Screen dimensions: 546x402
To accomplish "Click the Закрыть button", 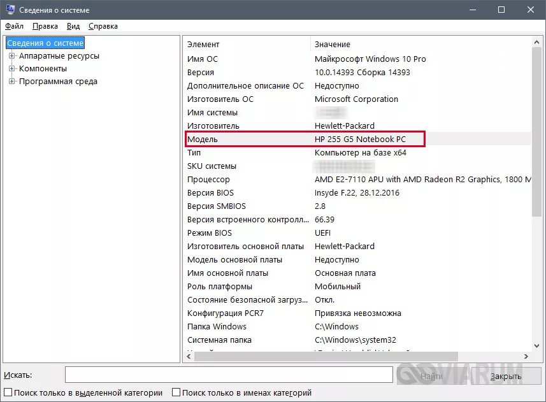I will click(x=506, y=376).
